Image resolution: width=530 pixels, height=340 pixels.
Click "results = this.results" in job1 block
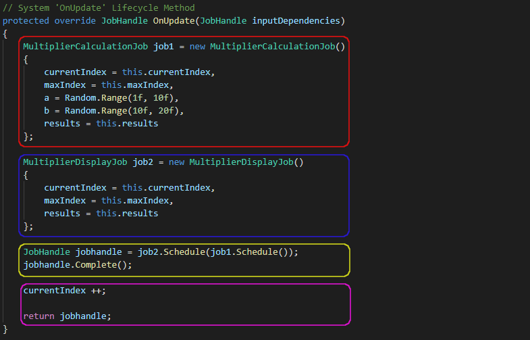pos(101,124)
